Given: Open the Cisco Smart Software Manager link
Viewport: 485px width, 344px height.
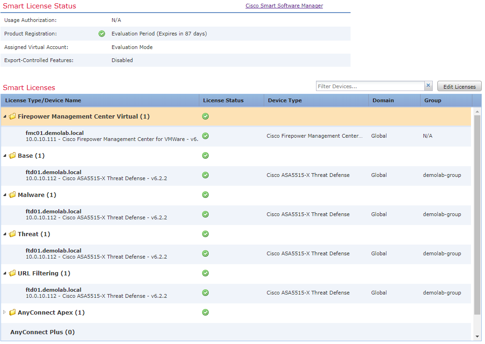Looking at the screenshot, I should (284, 6).
